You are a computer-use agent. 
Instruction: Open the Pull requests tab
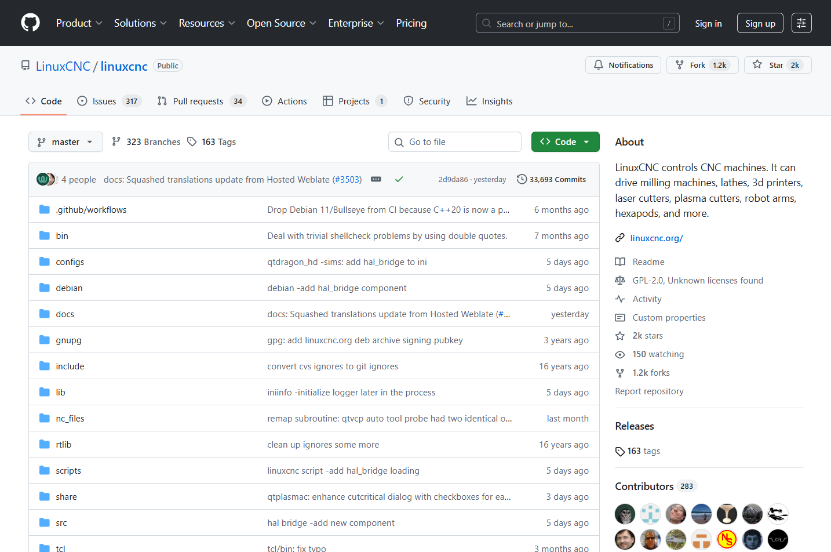pyautogui.click(x=202, y=101)
